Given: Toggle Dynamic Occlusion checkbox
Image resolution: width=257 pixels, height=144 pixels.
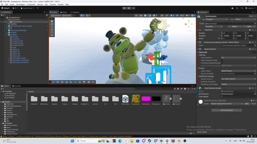Looking at the screenshot, I should click(222, 82).
